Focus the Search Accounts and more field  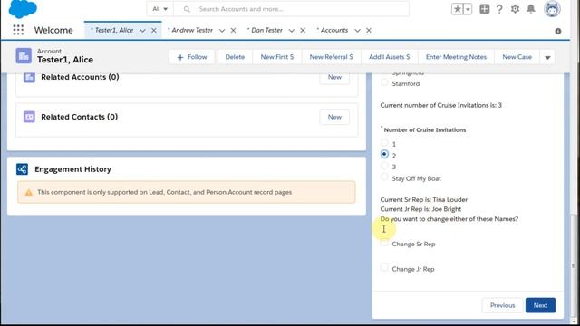292,9
